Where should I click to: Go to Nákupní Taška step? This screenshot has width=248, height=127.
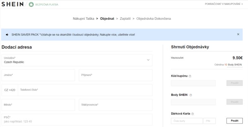(x=83, y=19)
